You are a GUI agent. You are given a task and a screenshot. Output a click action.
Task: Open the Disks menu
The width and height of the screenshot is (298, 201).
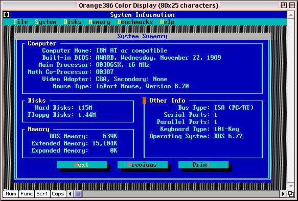73,22
